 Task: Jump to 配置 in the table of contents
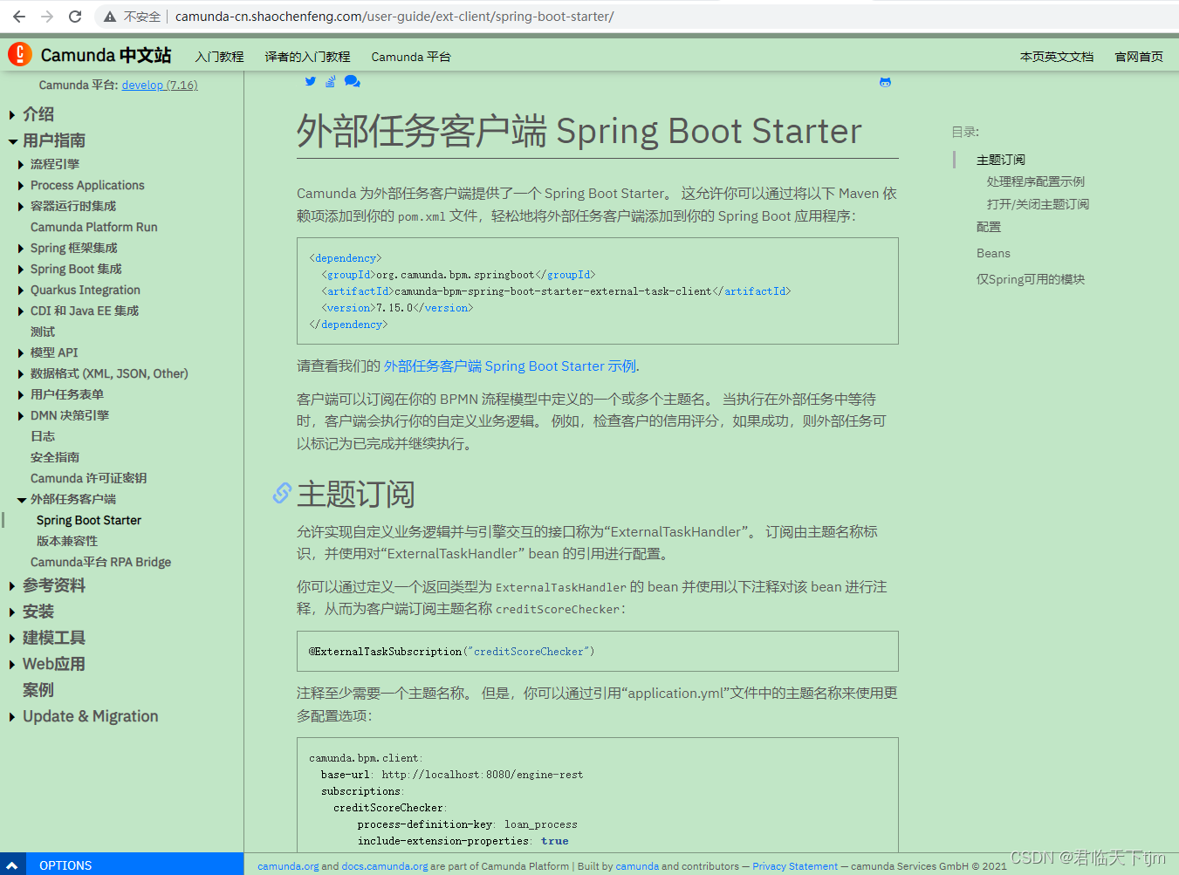point(988,226)
